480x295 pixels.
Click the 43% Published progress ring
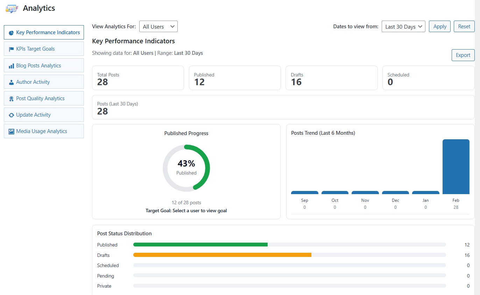186,168
